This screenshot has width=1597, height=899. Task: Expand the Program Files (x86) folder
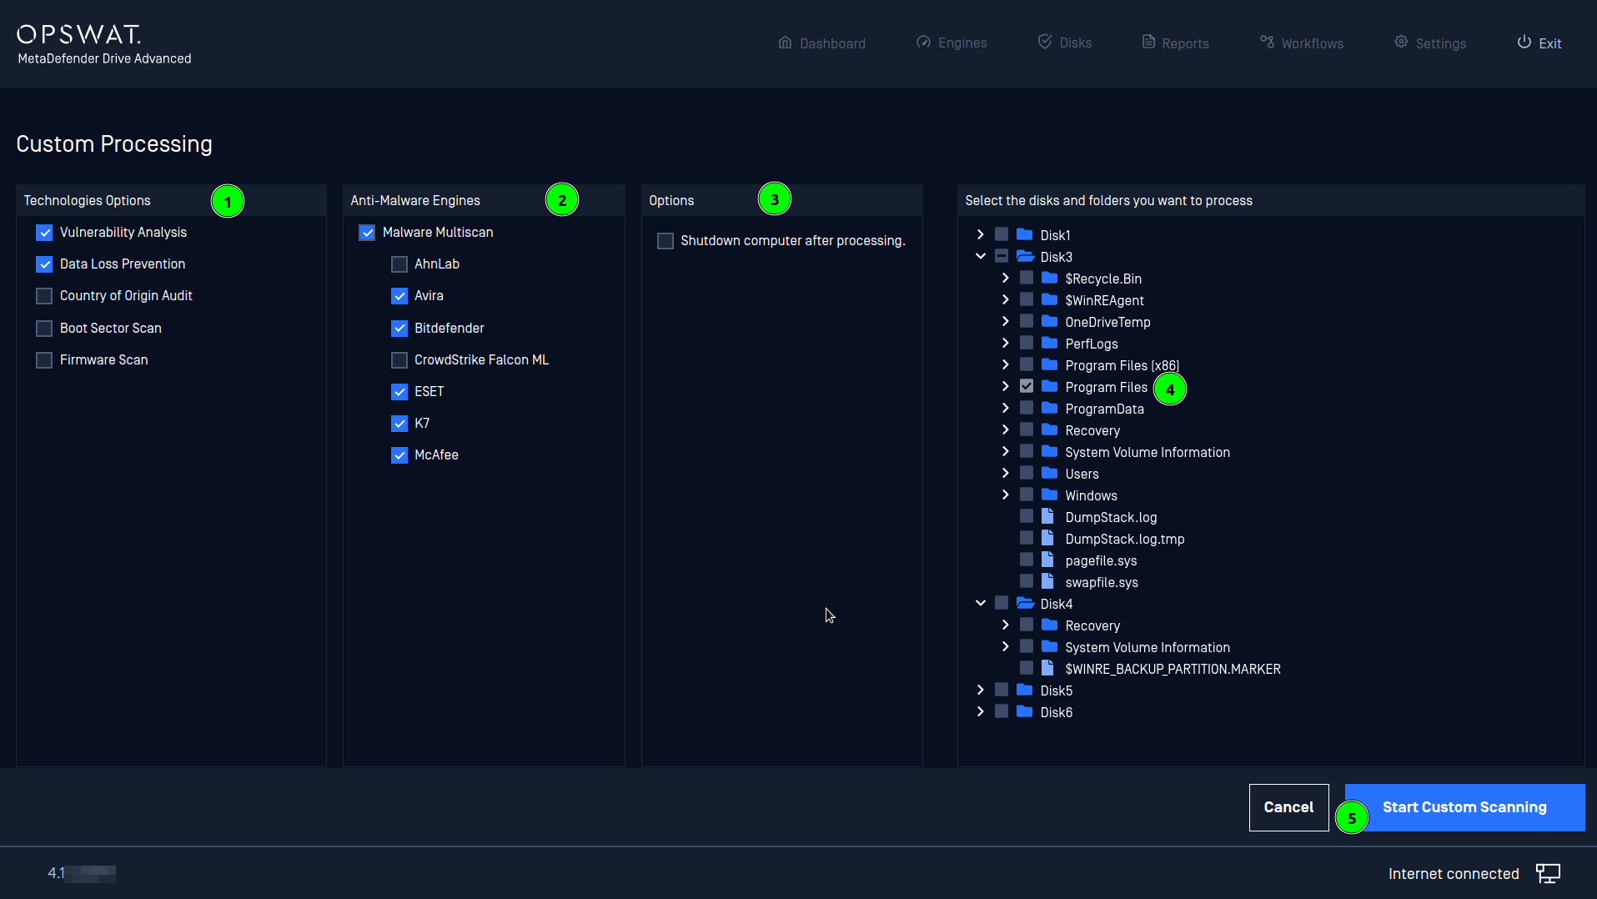[x=1006, y=364]
